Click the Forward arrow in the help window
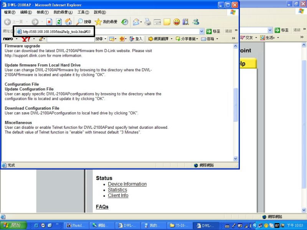The image size is (307, 230). click(35, 22)
